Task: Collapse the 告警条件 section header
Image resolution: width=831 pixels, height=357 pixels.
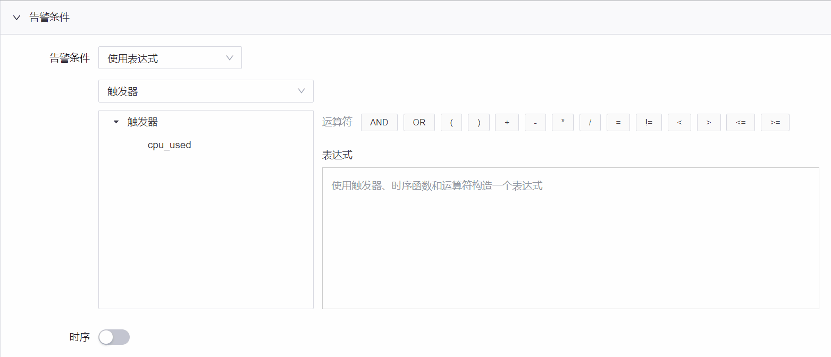Action: click(16, 17)
